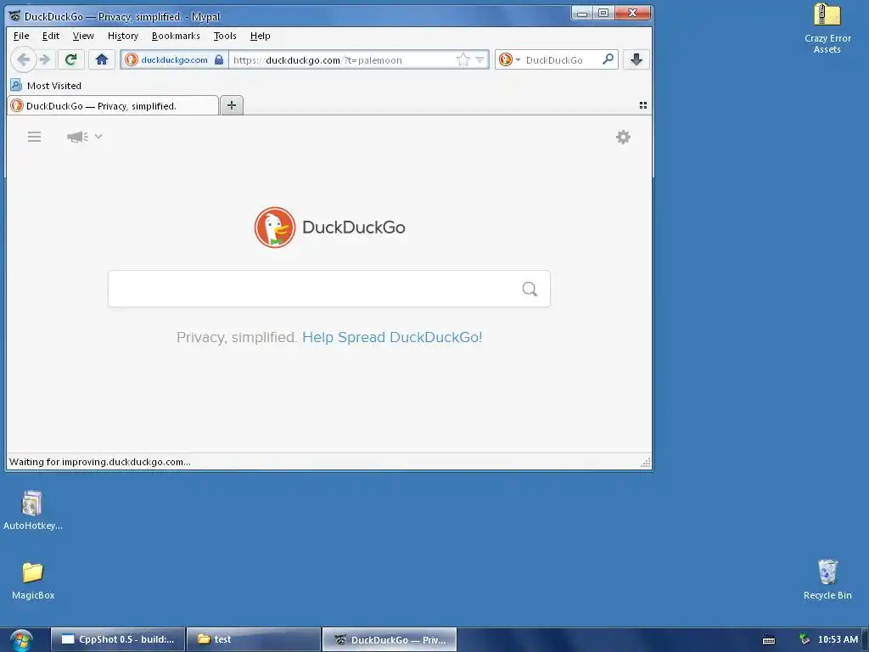
Task: Open the View menu
Action: point(83,36)
